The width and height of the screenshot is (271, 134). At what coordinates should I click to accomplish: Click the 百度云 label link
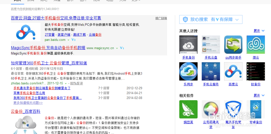(x=233, y=84)
